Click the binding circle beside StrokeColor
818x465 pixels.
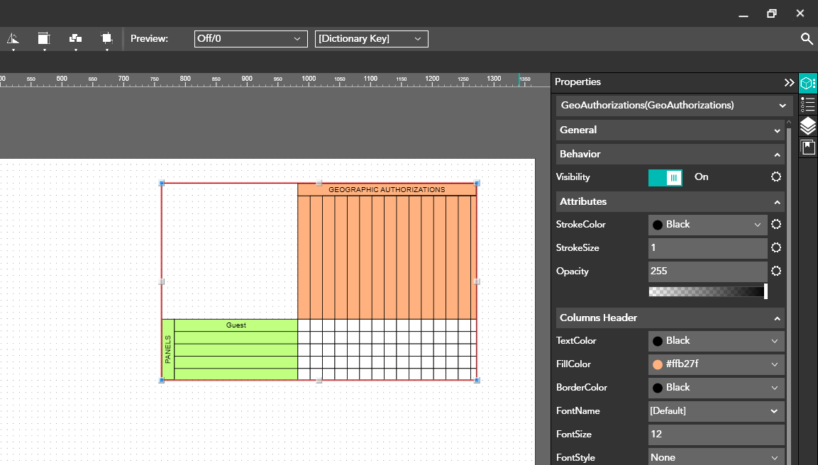[776, 225]
